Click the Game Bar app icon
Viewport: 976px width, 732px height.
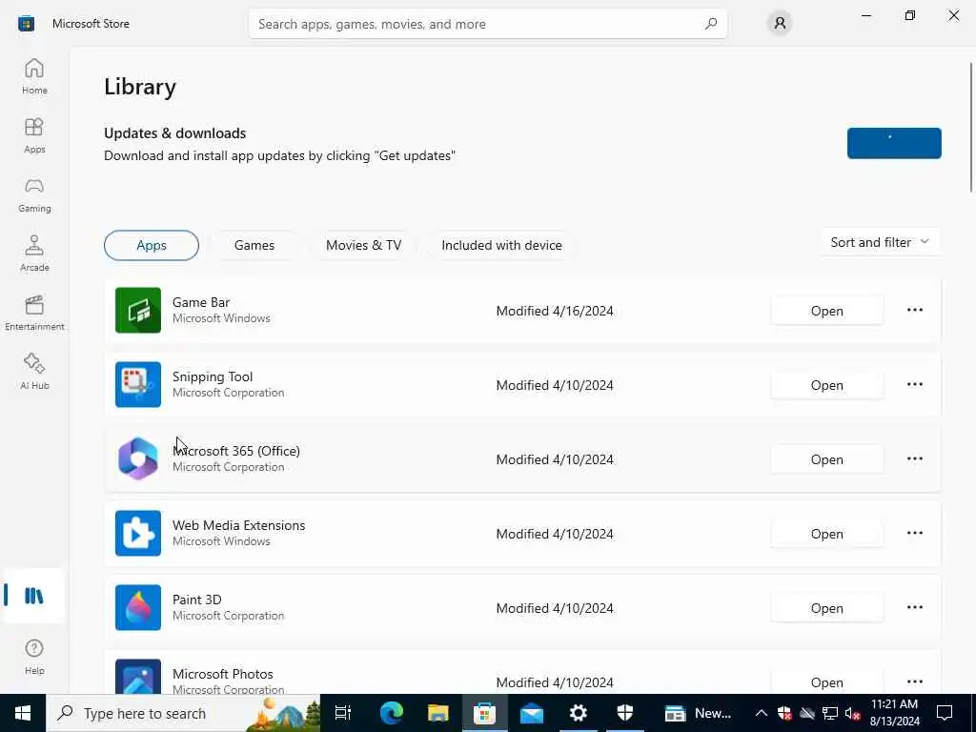click(138, 310)
